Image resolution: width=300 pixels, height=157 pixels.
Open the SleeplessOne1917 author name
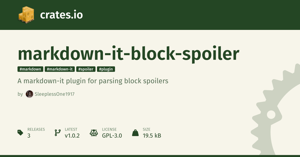tap(55, 94)
